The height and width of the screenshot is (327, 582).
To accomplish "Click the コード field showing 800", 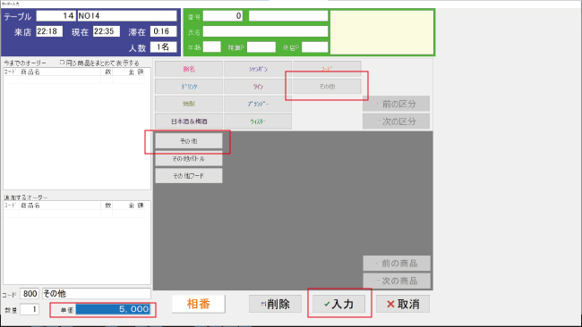I will point(30,294).
